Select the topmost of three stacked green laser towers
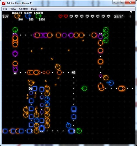Screen dimensions: 137x146 pos(106,30)
